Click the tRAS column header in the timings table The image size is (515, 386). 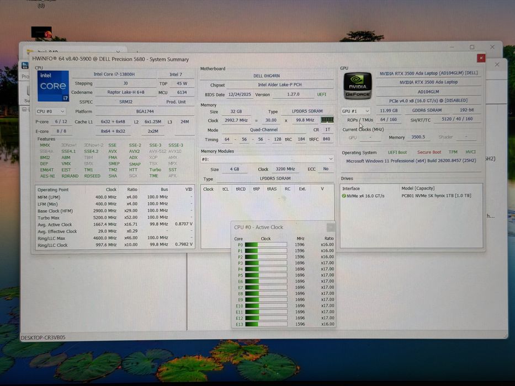coord(272,189)
